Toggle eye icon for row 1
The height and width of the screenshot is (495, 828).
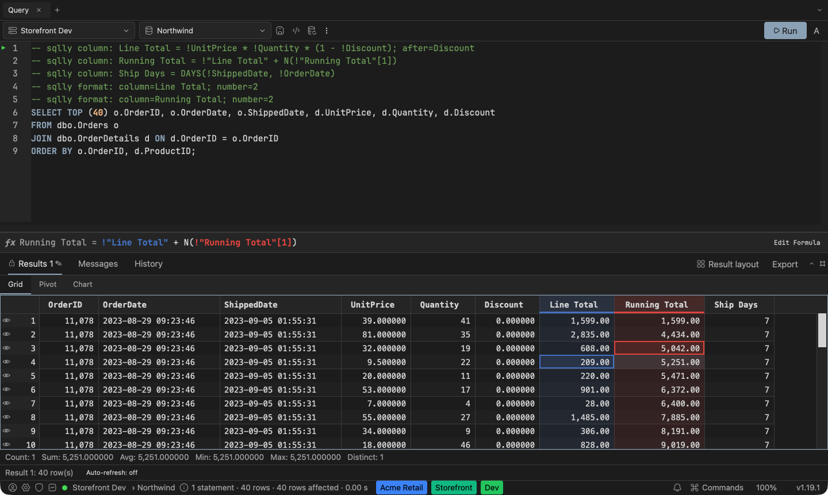(x=6, y=320)
